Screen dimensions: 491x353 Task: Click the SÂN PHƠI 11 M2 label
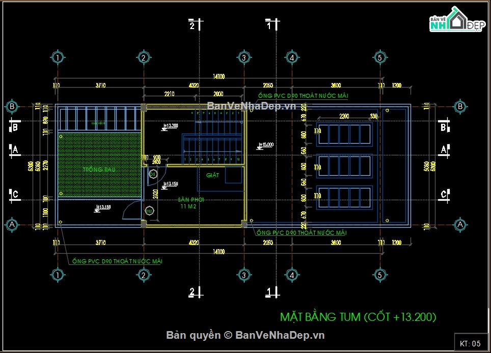pos(190,203)
